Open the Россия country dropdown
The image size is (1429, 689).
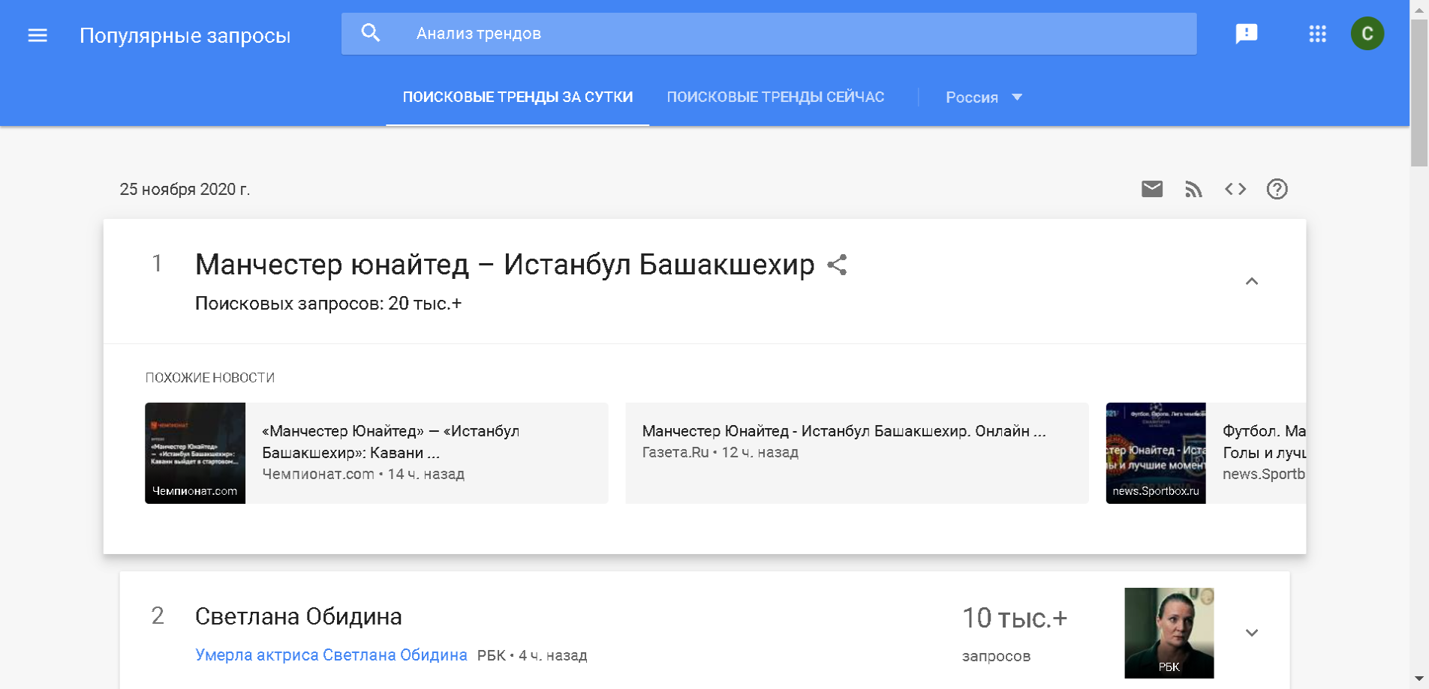tap(983, 97)
